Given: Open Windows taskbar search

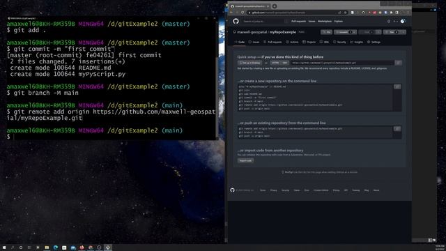Looking at the screenshot, I should point(13,248).
